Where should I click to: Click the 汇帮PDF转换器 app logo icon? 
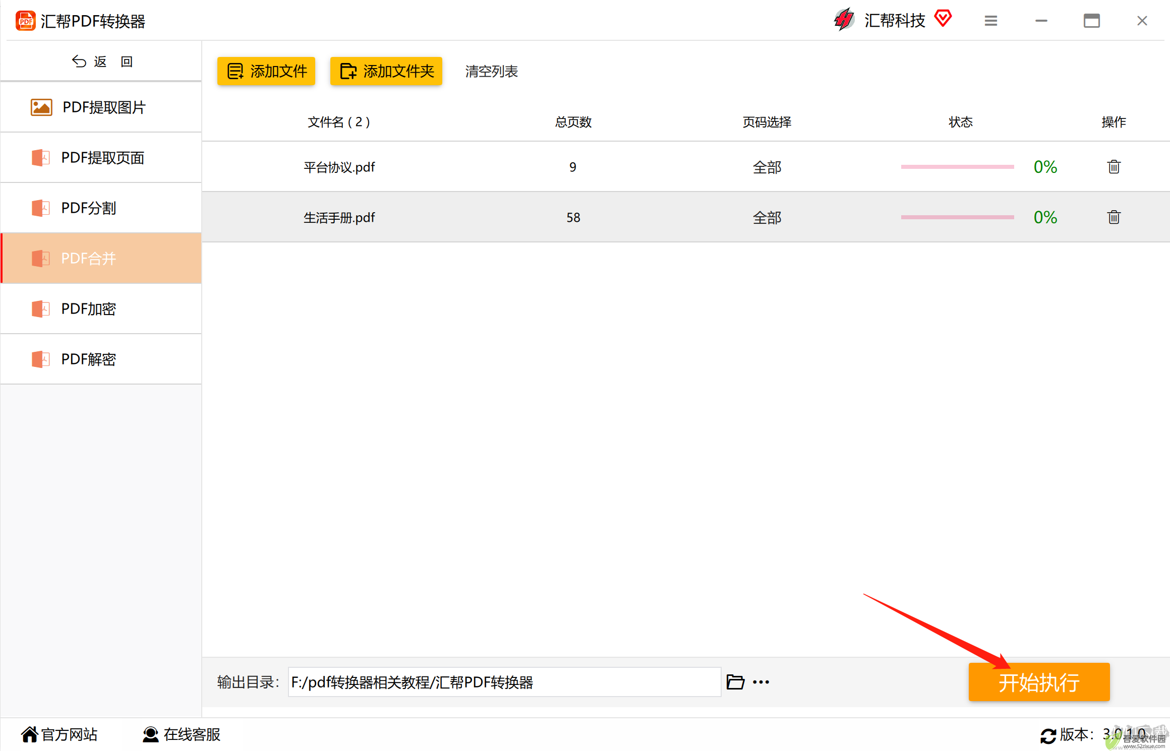click(25, 21)
